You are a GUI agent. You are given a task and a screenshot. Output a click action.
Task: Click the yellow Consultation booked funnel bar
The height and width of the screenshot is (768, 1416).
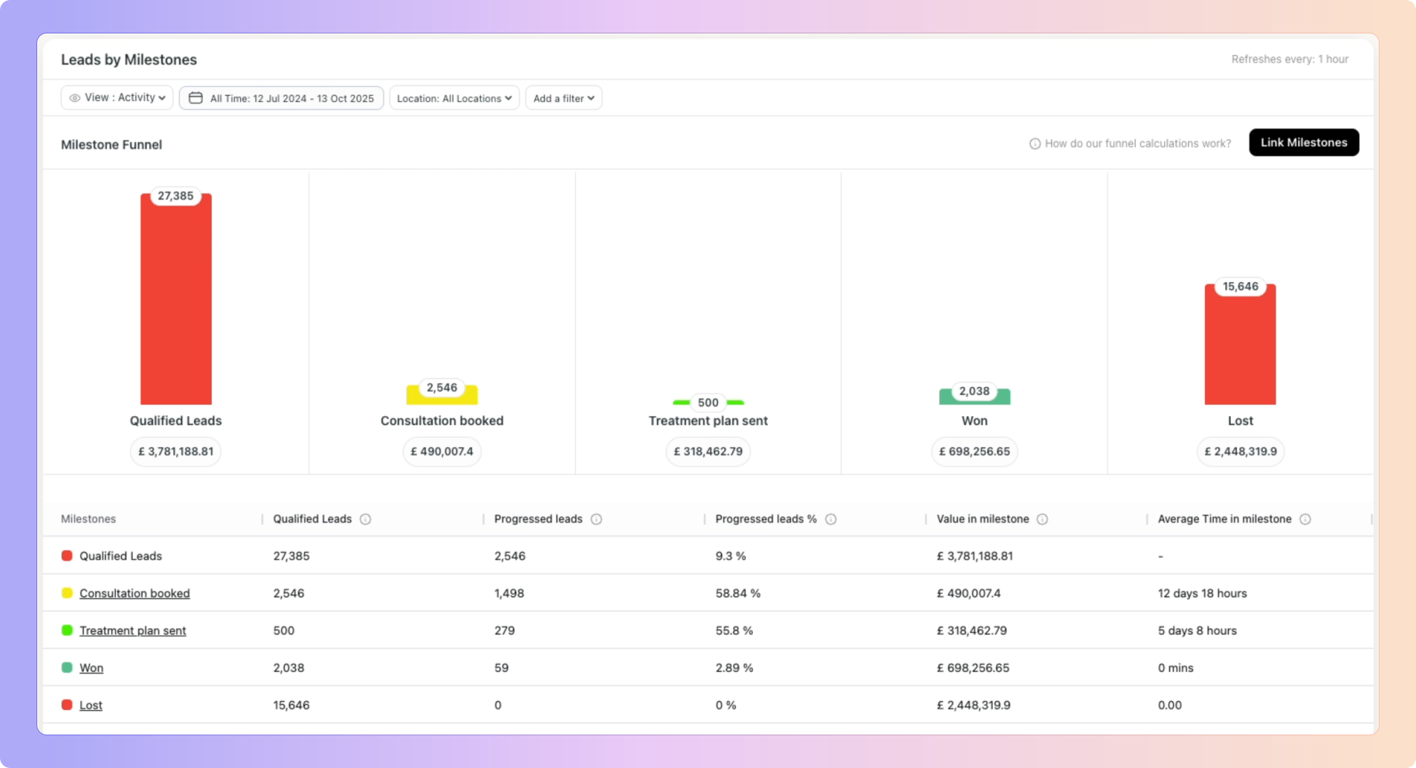click(442, 395)
